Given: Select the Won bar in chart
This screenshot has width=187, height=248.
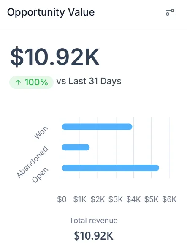Looking at the screenshot, I should (x=97, y=127).
